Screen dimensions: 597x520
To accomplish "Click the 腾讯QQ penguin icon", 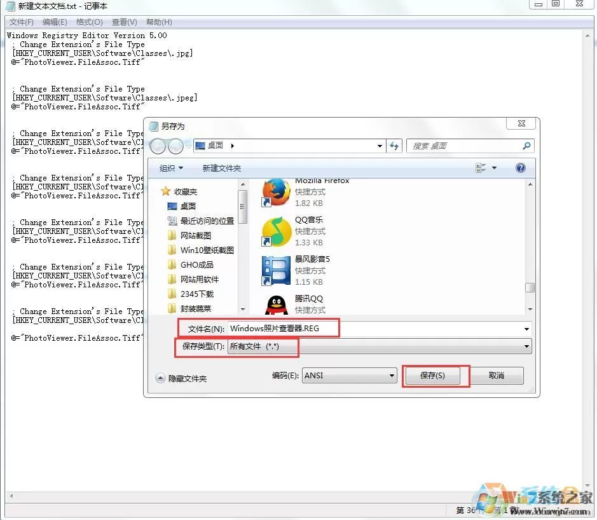I will pyautogui.click(x=277, y=305).
